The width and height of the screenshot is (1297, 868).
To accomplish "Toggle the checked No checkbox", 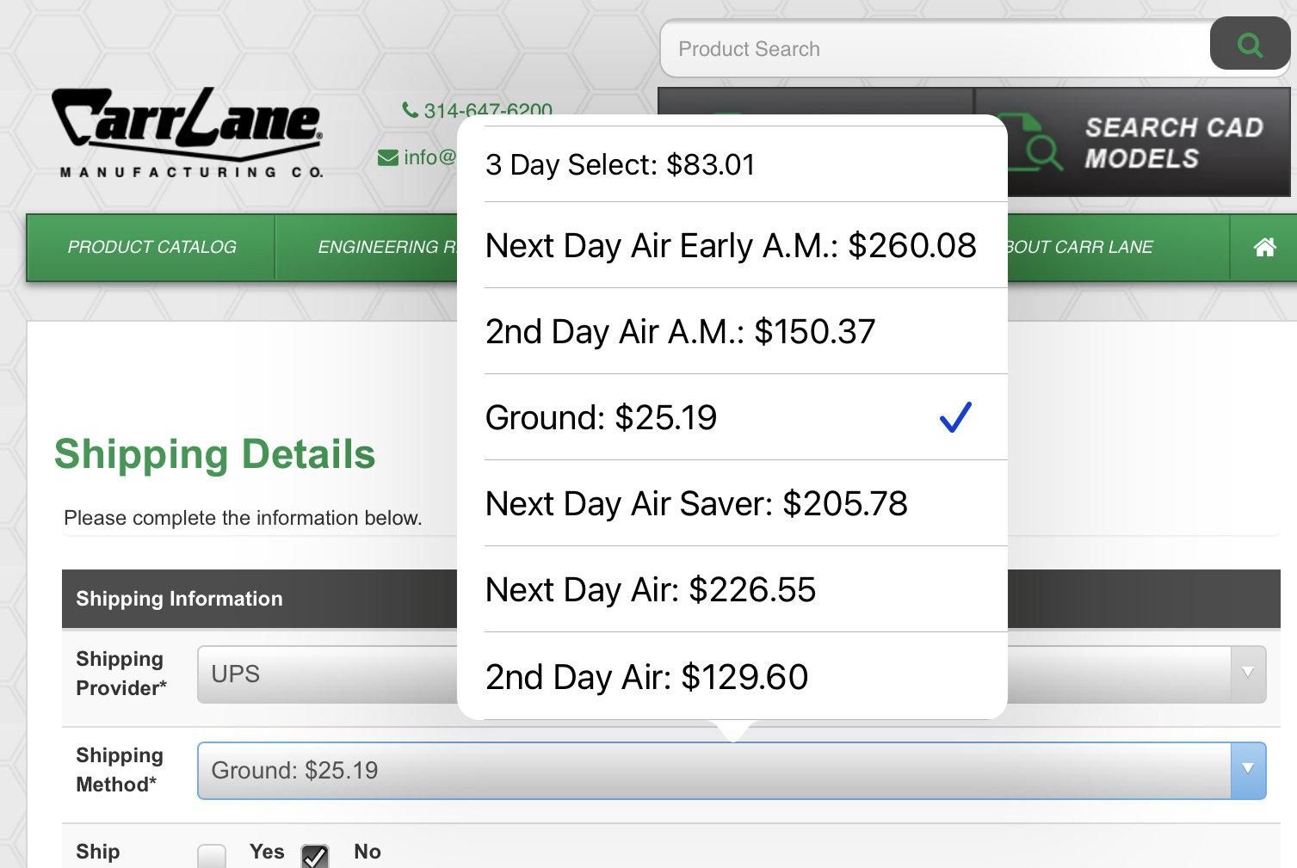I will click(x=315, y=856).
